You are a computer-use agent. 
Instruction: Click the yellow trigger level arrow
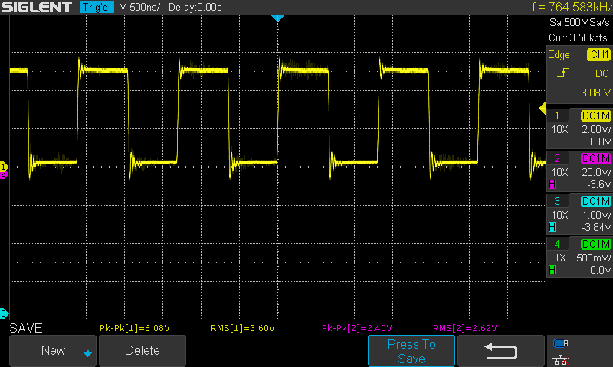[x=543, y=108]
